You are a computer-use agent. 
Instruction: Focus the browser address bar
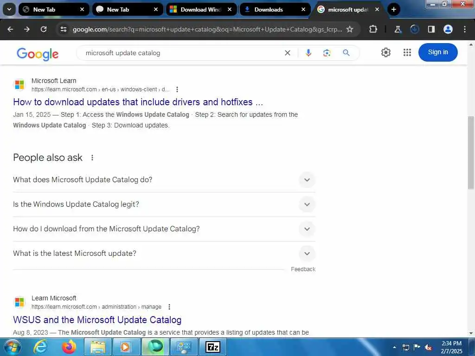click(x=207, y=29)
